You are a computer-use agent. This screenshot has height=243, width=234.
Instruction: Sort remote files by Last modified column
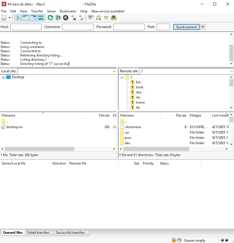tap(220, 115)
